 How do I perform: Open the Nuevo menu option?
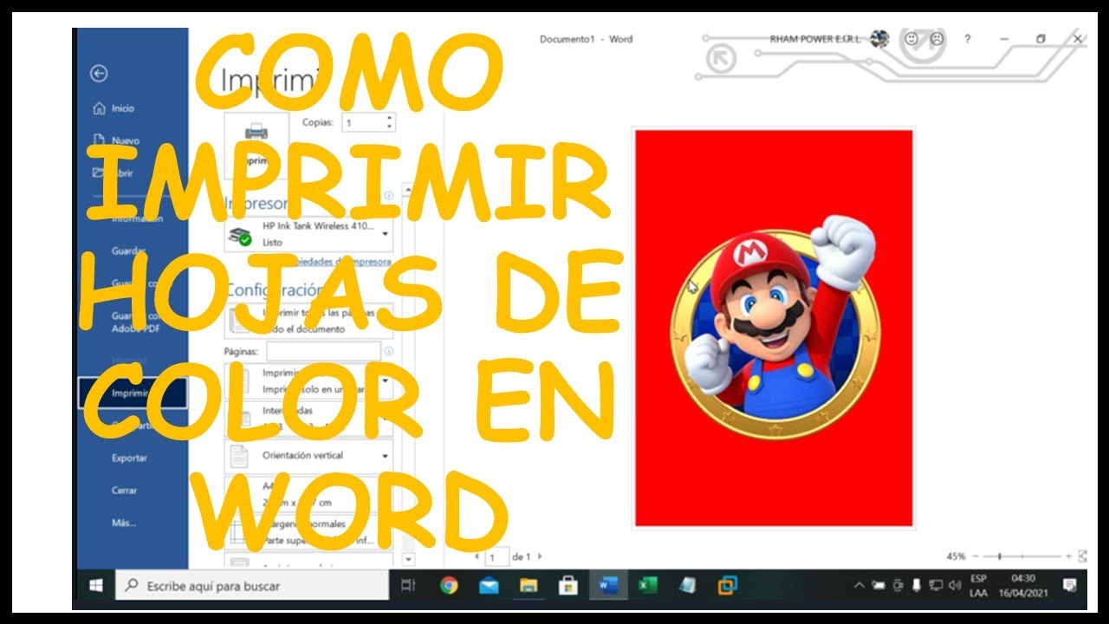[121, 140]
